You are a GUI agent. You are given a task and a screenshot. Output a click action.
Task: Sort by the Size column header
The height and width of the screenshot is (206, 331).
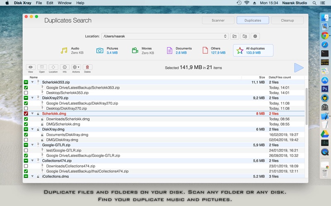tap(262, 77)
